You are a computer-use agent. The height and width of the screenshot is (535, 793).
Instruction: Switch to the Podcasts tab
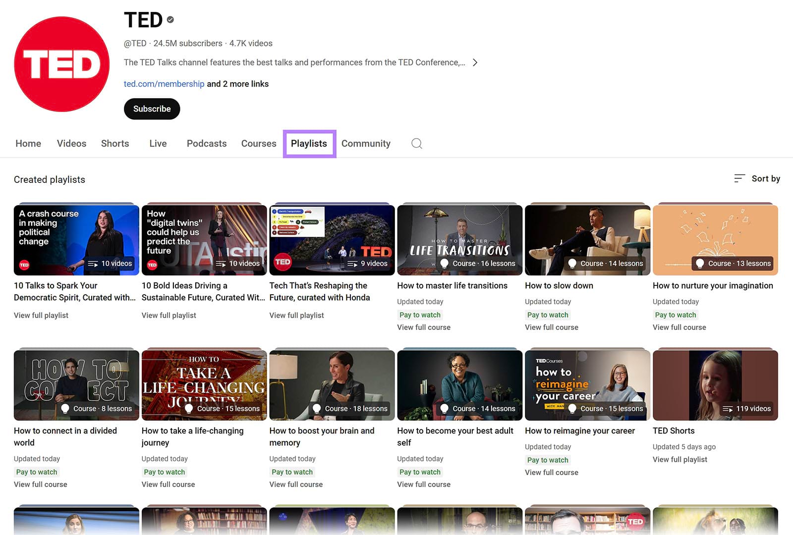point(207,143)
